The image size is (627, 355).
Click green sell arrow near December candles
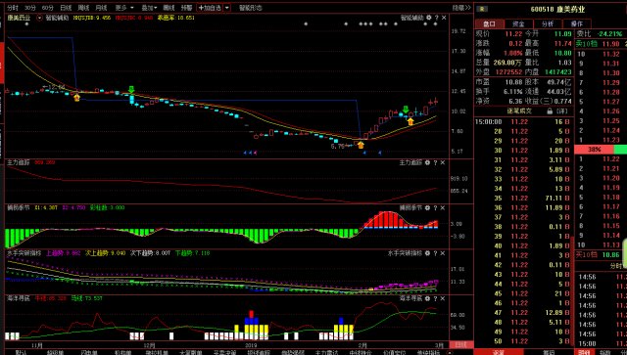pyautogui.click(x=131, y=89)
